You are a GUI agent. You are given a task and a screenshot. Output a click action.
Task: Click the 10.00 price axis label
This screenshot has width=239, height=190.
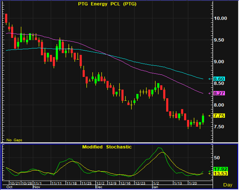[221, 18]
